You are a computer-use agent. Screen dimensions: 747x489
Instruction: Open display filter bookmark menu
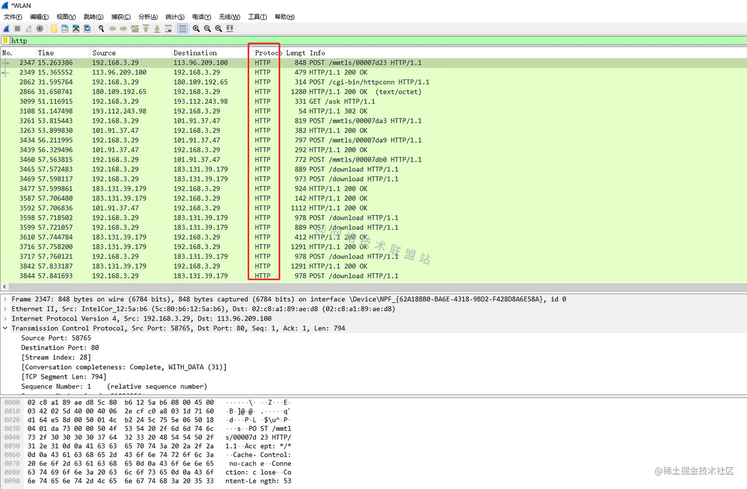tap(5, 41)
